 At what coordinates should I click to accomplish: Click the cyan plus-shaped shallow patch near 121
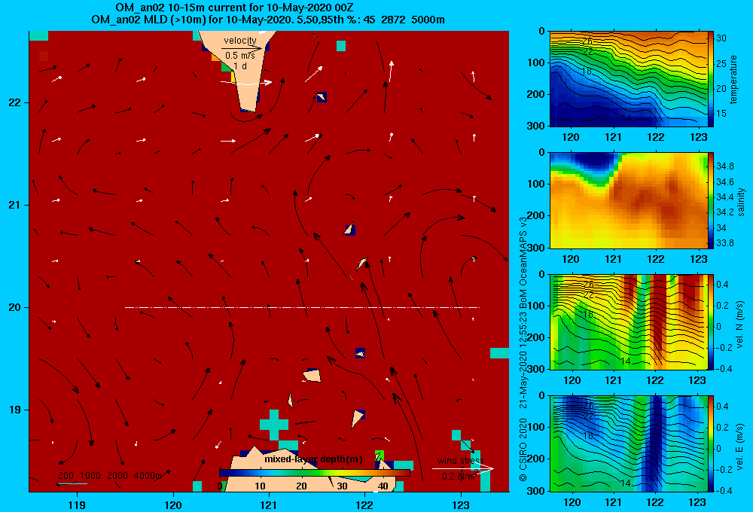tap(274, 425)
